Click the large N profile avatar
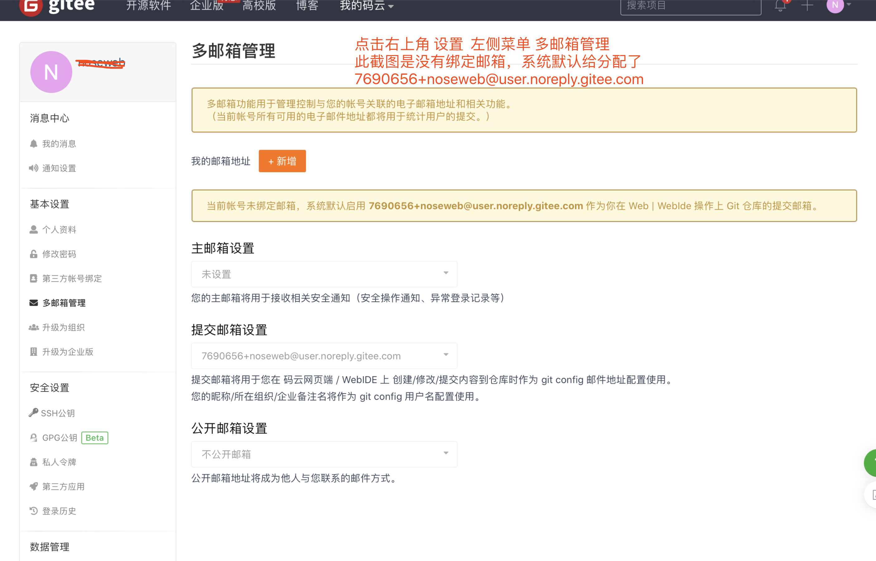 click(51, 72)
